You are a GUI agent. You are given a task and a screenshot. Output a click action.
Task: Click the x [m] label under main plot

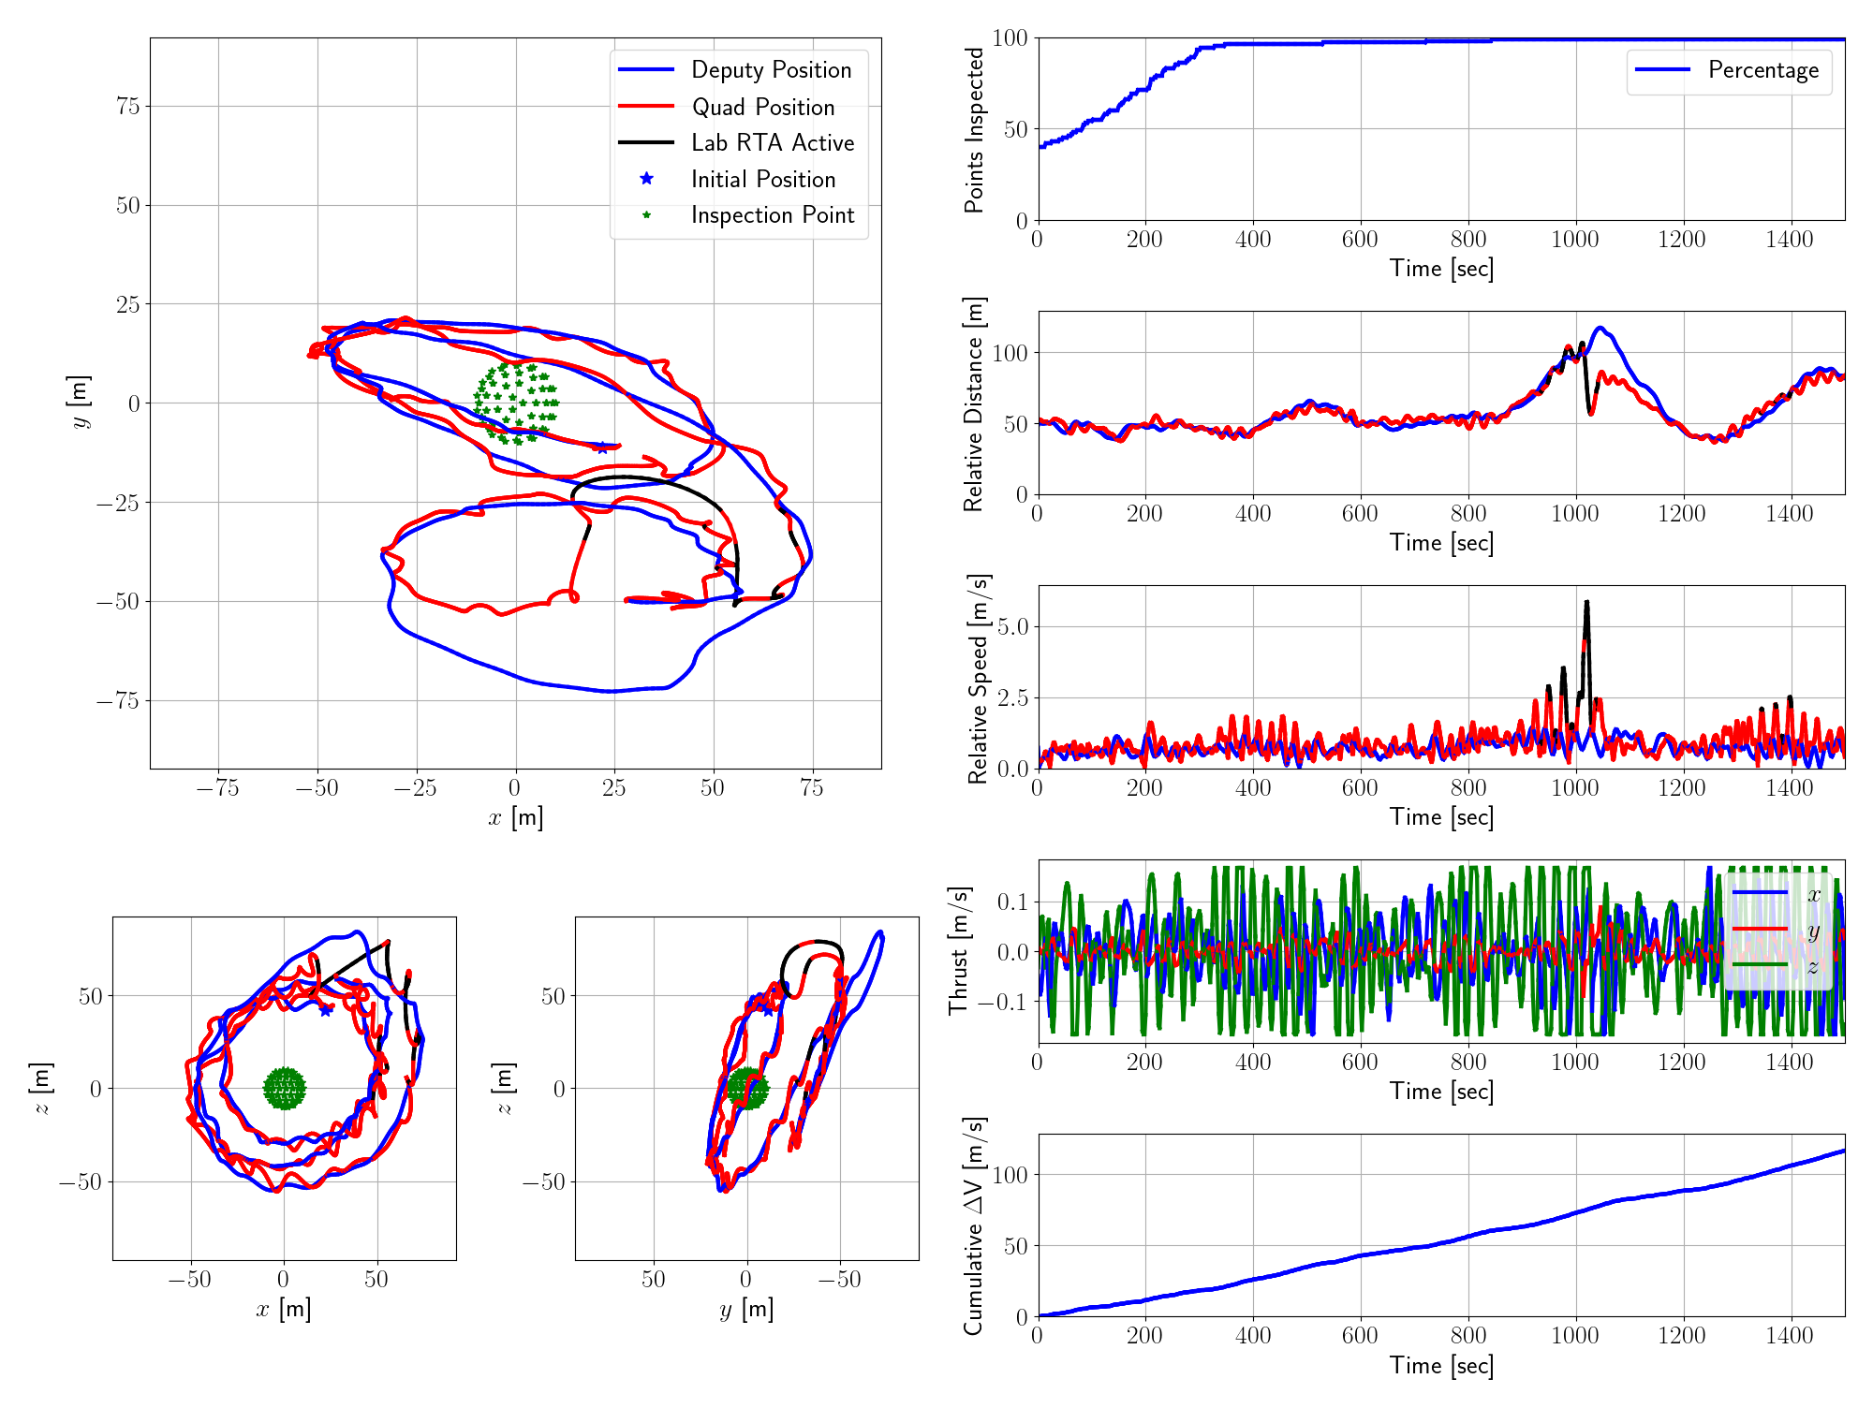tap(515, 817)
